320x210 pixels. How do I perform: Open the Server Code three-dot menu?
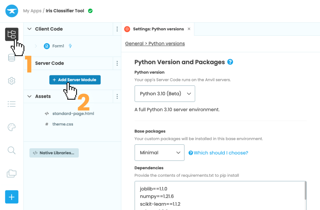pos(117,63)
